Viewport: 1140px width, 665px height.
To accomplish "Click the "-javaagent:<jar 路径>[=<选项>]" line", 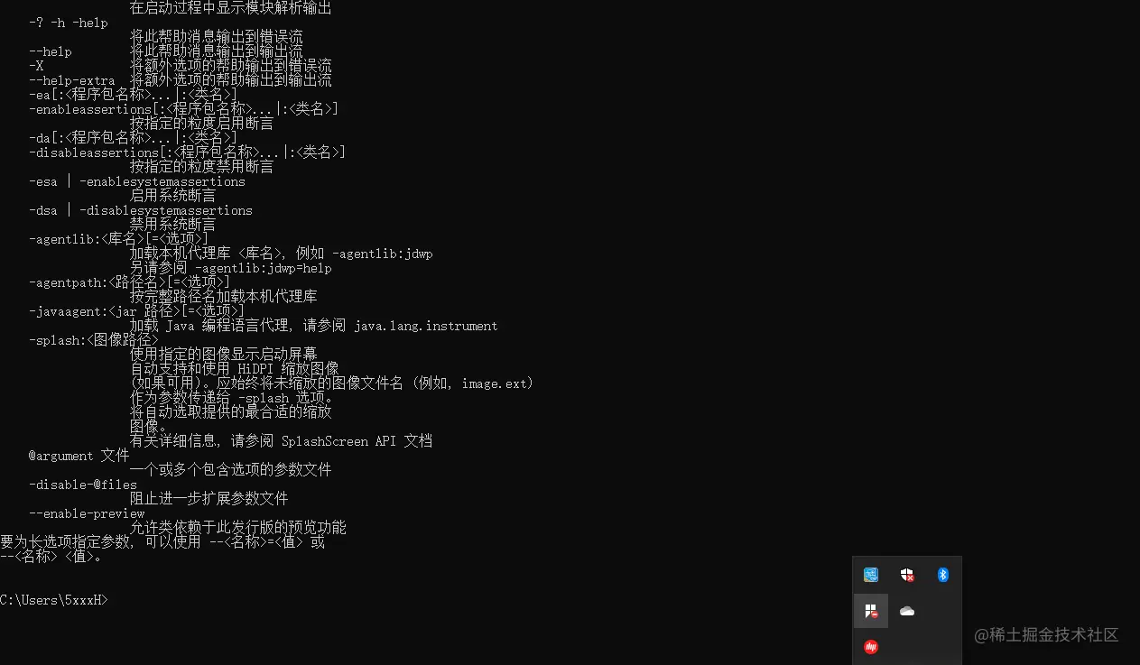I will click(x=137, y=311).
